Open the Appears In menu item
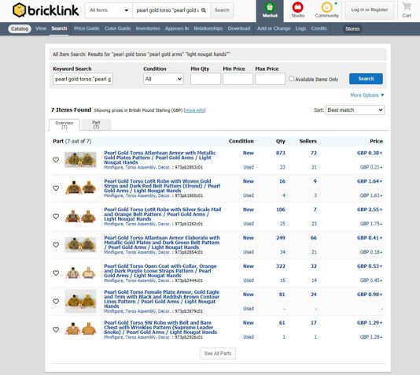This screenshot has width=420, height=375. (x=177, y=28)
